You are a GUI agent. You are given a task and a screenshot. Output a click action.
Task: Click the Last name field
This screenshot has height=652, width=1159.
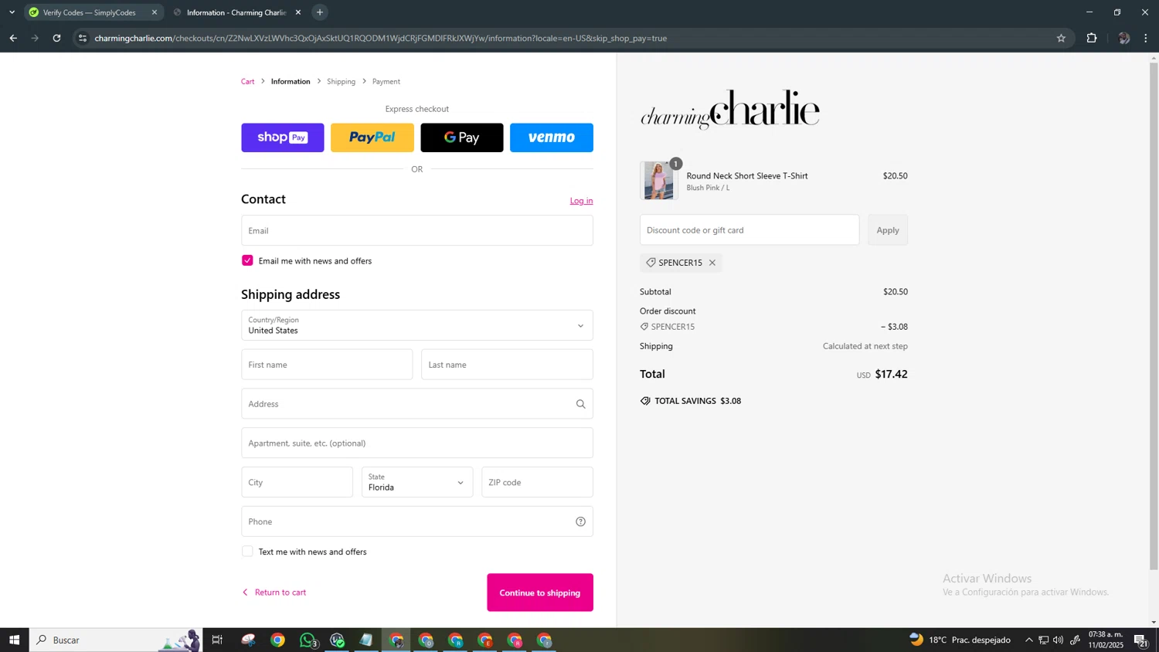point(507,365)
